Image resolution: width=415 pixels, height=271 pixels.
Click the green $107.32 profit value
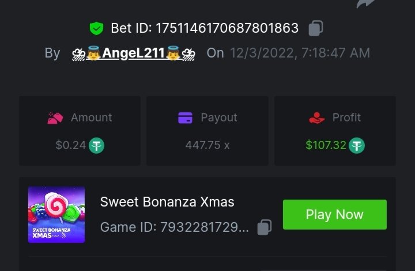click(x=326, y=146)
